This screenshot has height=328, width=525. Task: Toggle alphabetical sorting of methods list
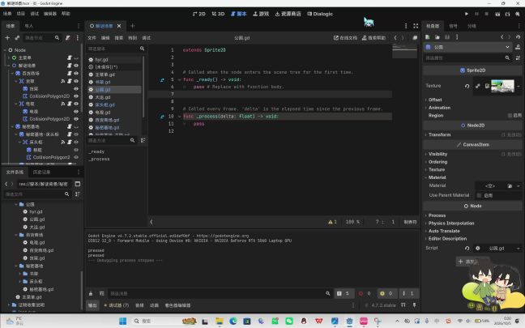click(143, 140)
